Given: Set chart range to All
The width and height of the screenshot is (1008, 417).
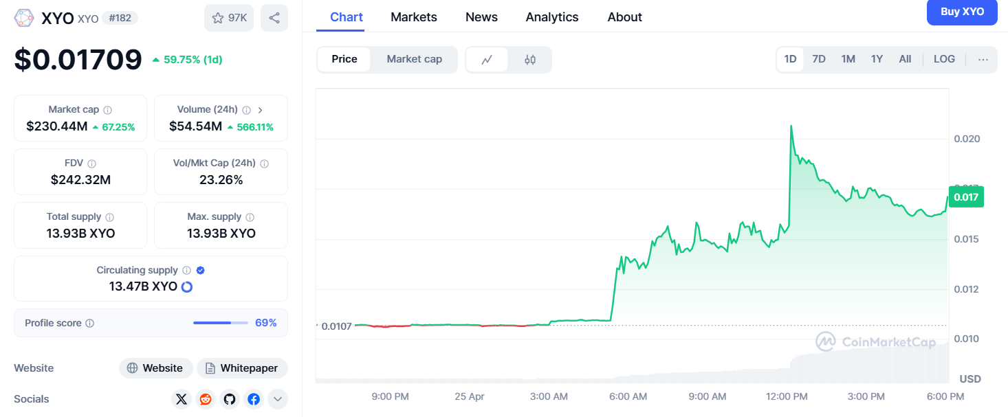Looking at the screenshot, I should click(906, 59).
